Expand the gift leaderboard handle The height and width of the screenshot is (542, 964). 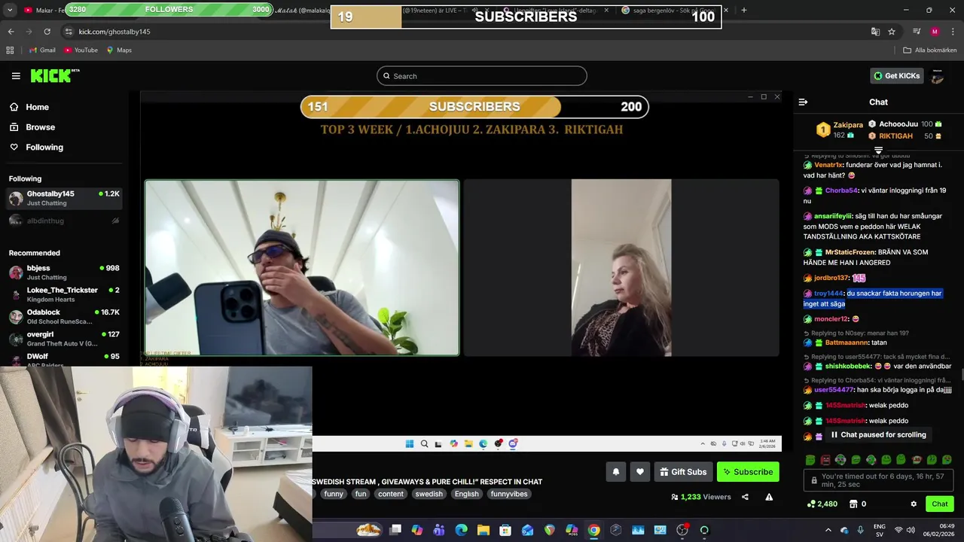pyautogui.click(x=878, y=151)
